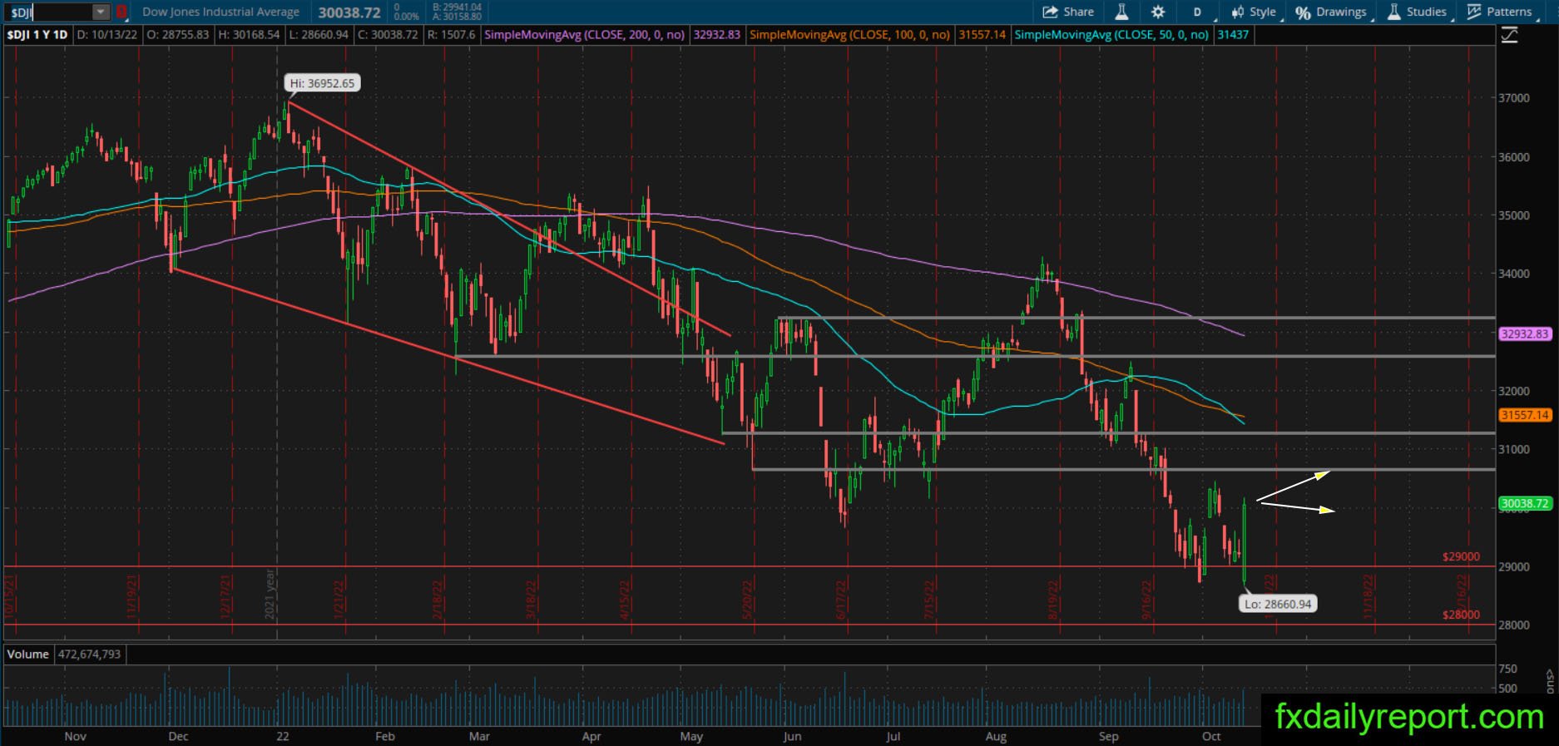Click the Hi: 36952.65 price bubble
Image resolution: width=1559 pixels, height=746 pixels.
tap(323, 83)
